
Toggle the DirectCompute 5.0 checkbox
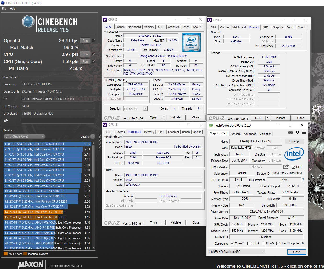tap(278, 243)
